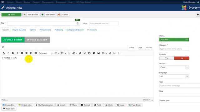Viewport: 200px width, 112px height.
Task: Open the System menu
Action: coord(10,2)
